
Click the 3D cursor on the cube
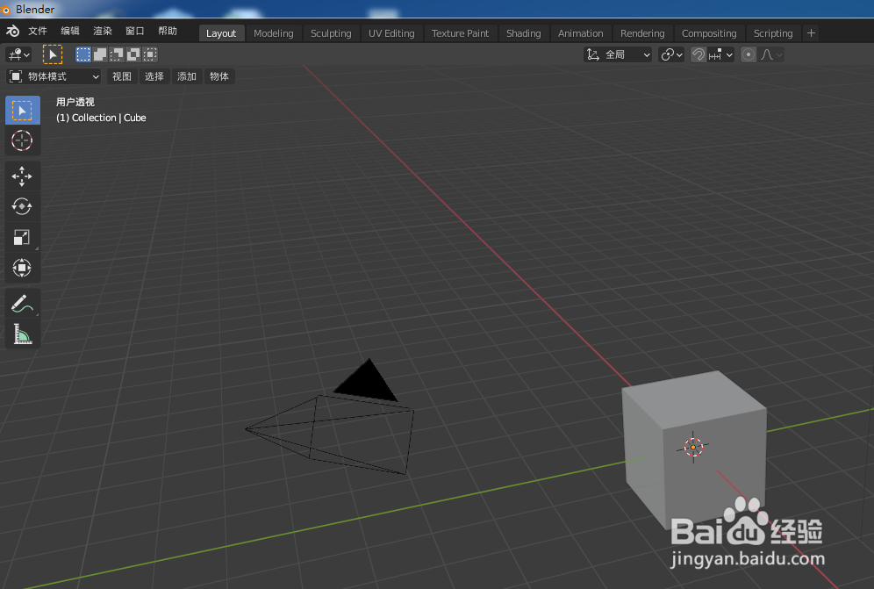pyautogui.click(x=693, y=447)
